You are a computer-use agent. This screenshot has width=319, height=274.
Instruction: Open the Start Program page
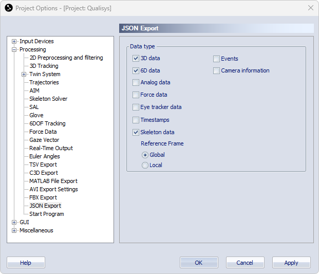point(47,214)
